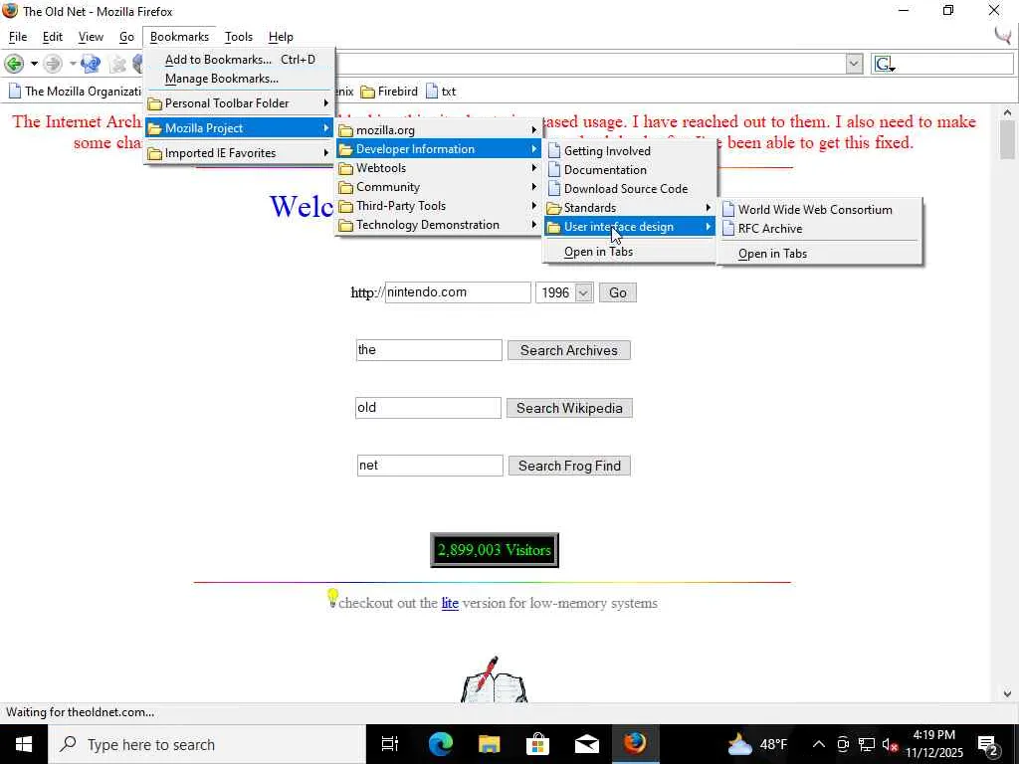Open the Mail app taskbar icon
This screenshot has width=1019, height=764.
tap(586, 744)
